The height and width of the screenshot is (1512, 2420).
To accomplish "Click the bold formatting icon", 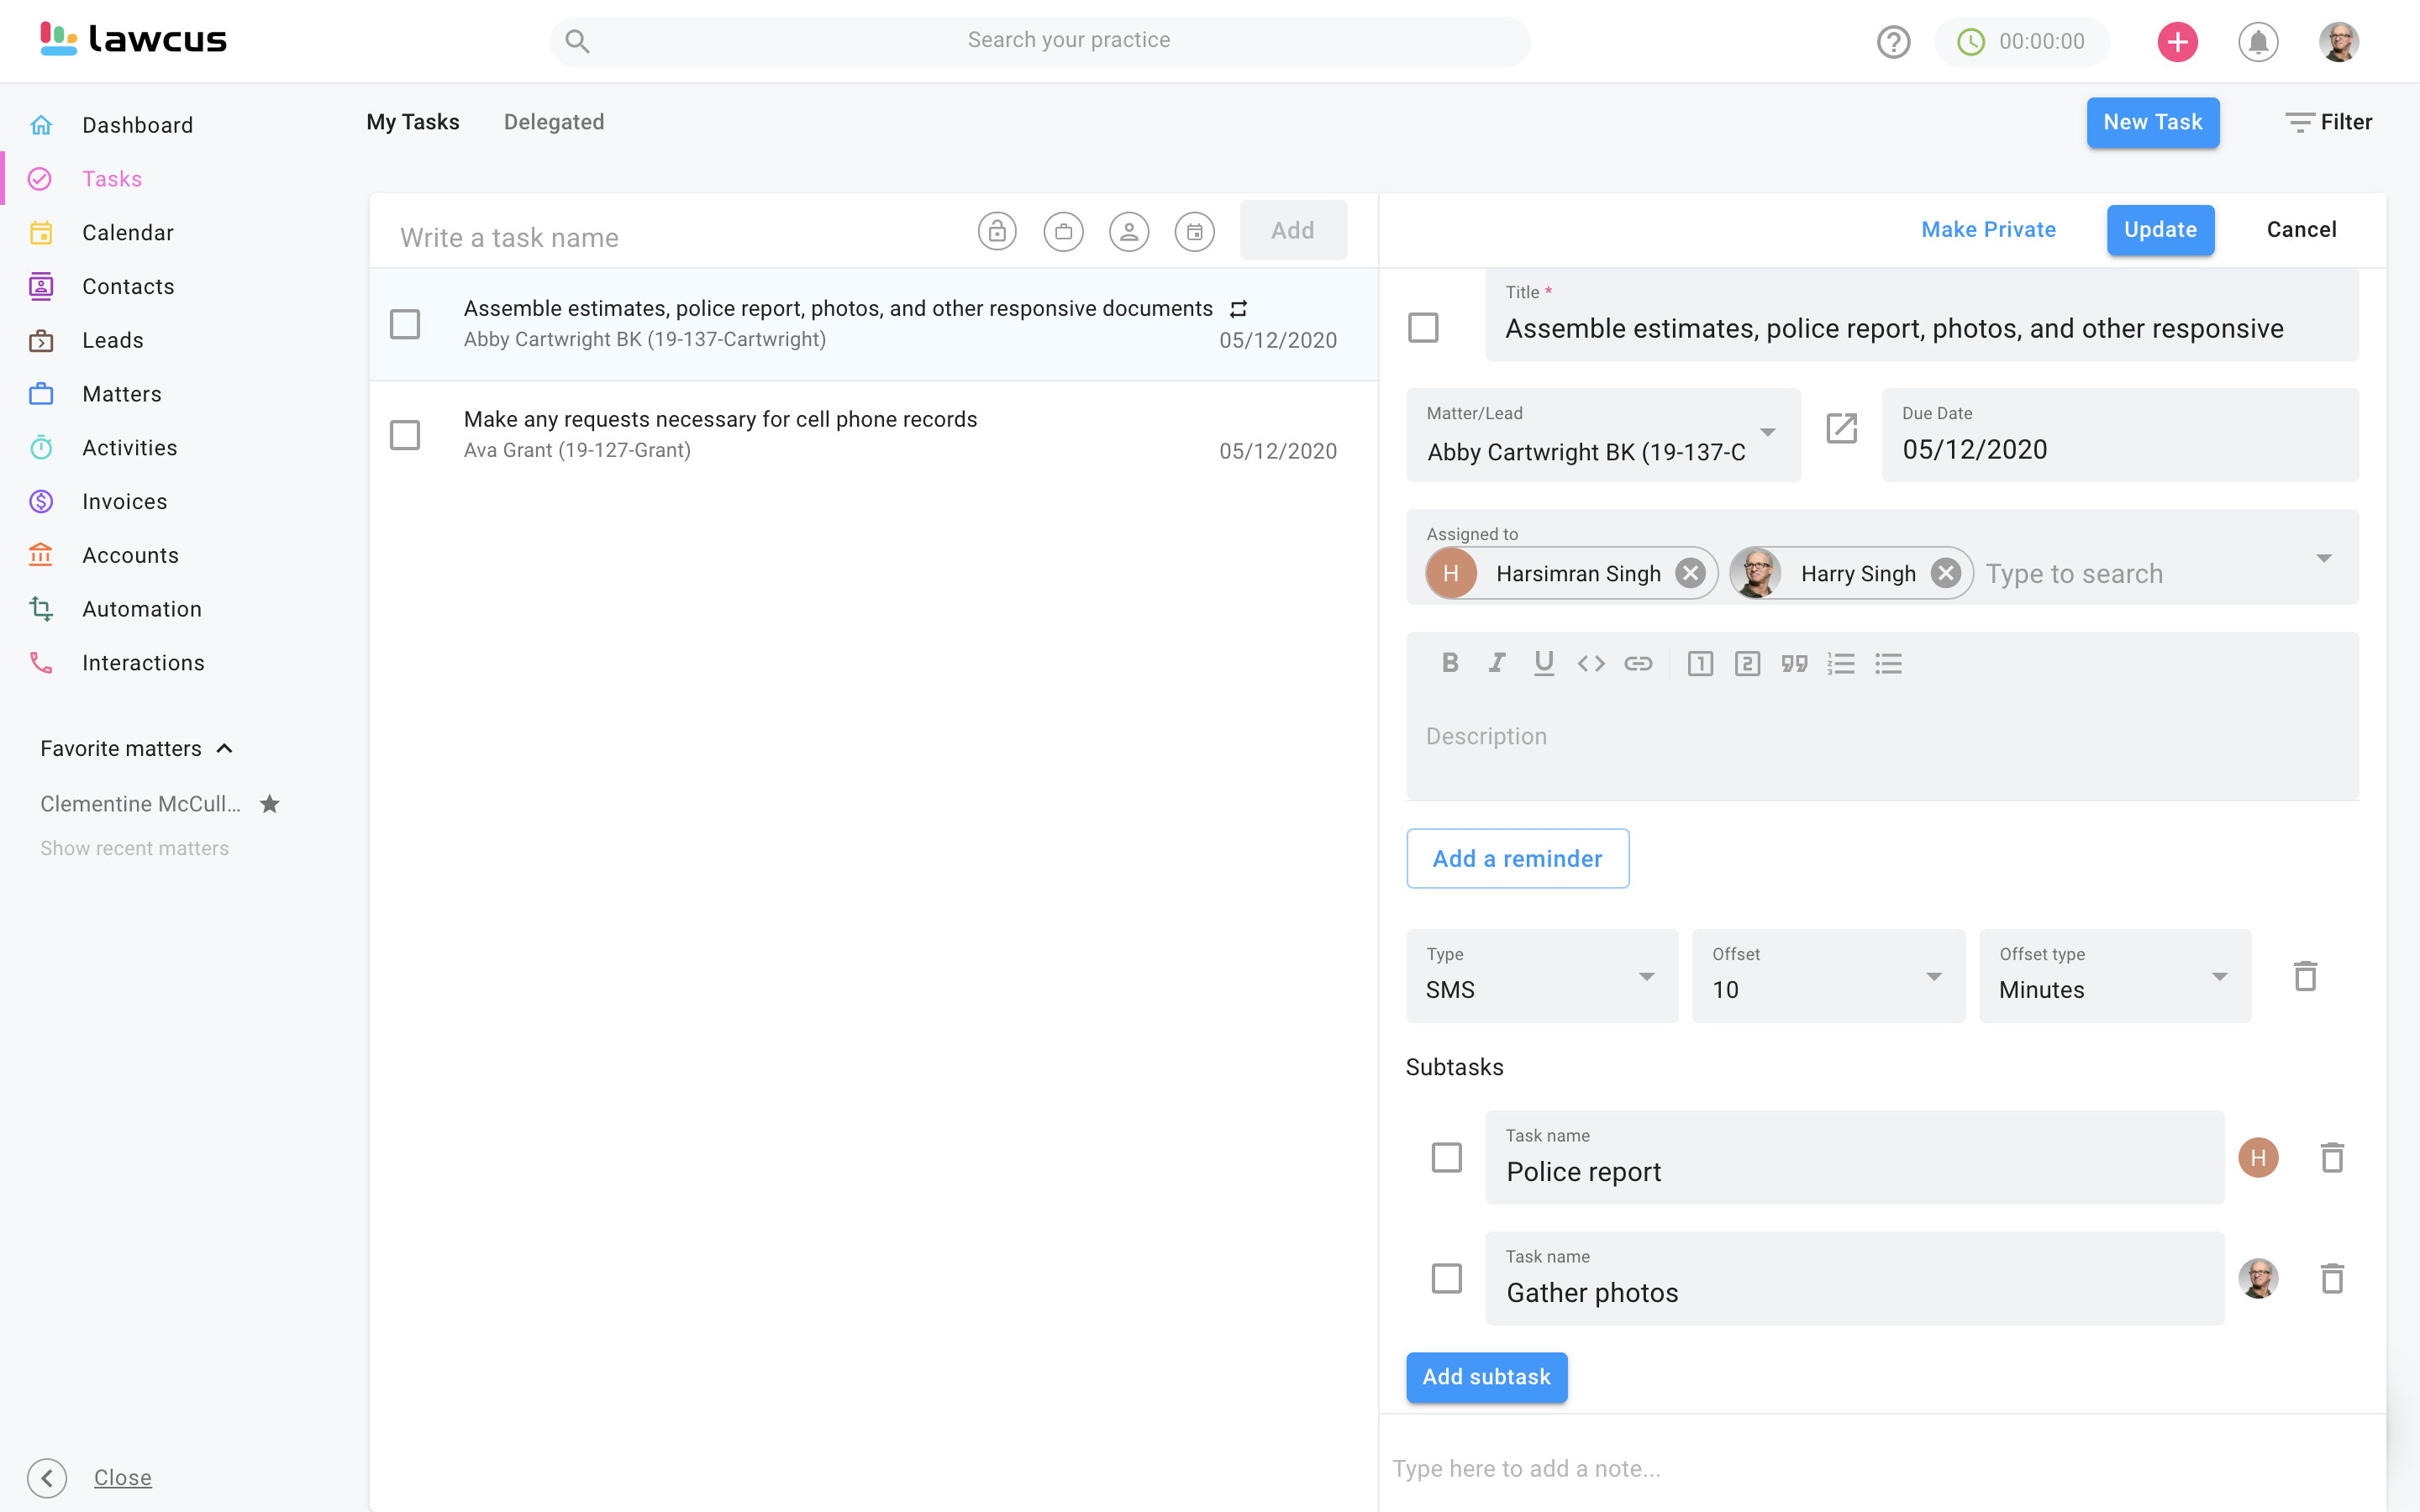I will pos(1450,663).
